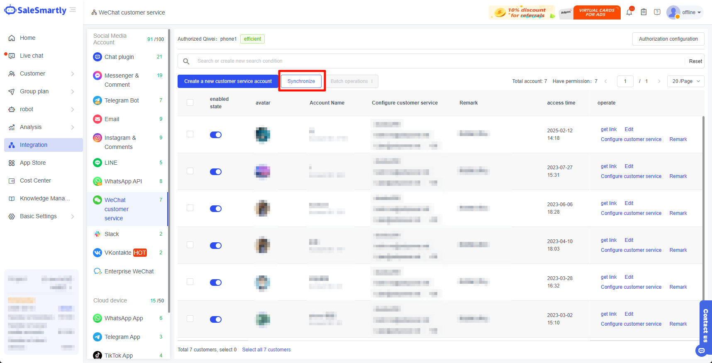712x363 pixels.
Task: Expand the Customer menu in sidebar
Action: tap(41, 73)
